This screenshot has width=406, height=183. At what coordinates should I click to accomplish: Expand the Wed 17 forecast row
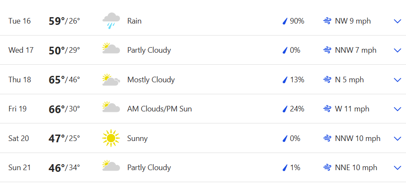coord(397,50)
